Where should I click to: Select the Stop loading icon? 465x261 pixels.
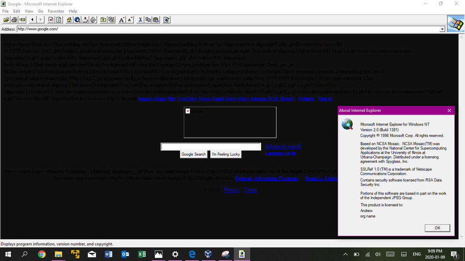51,19
